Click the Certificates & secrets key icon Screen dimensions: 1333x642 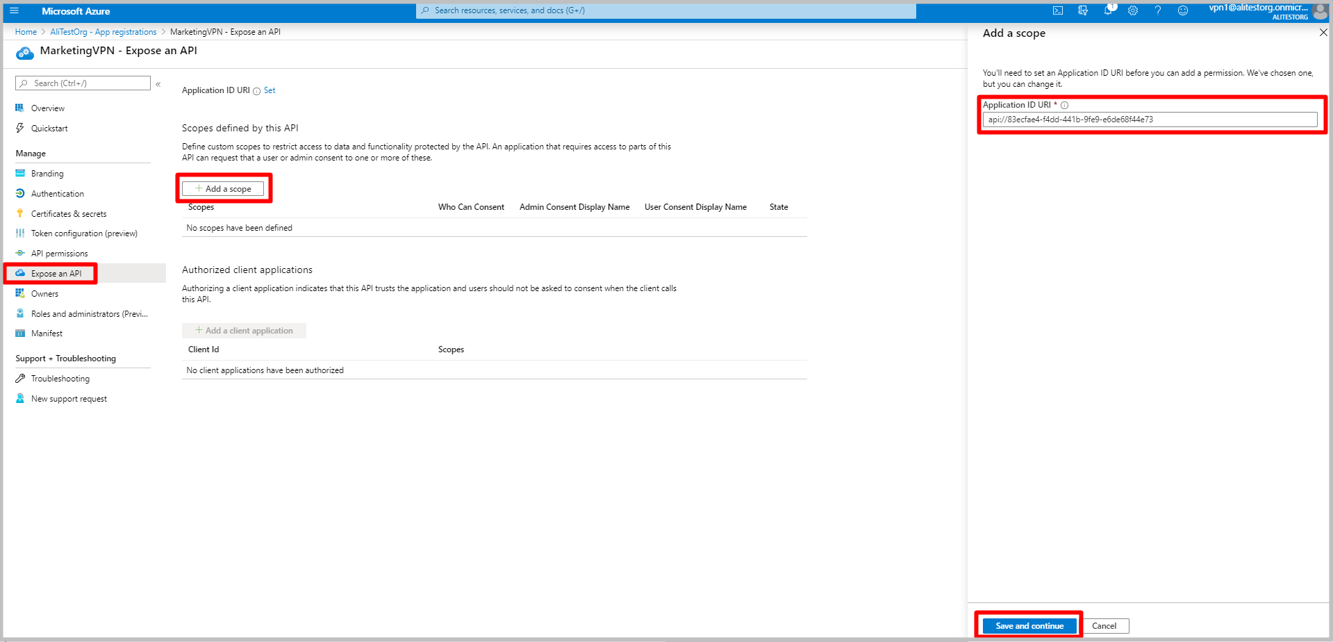click(x=20, y=213)
